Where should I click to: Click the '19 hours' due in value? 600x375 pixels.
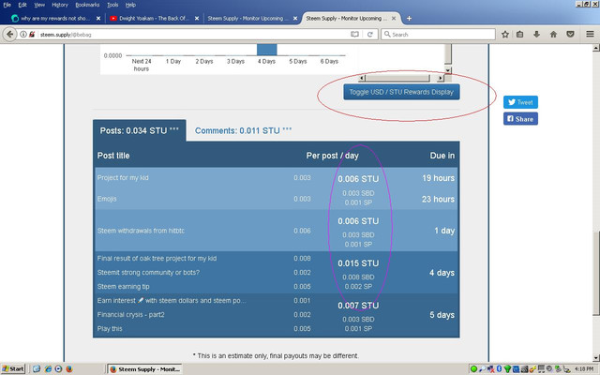(438, 178)
